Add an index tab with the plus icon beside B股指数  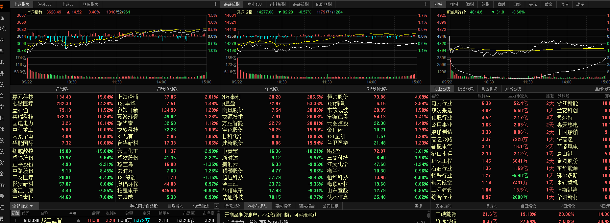click(x=215, y=4)
